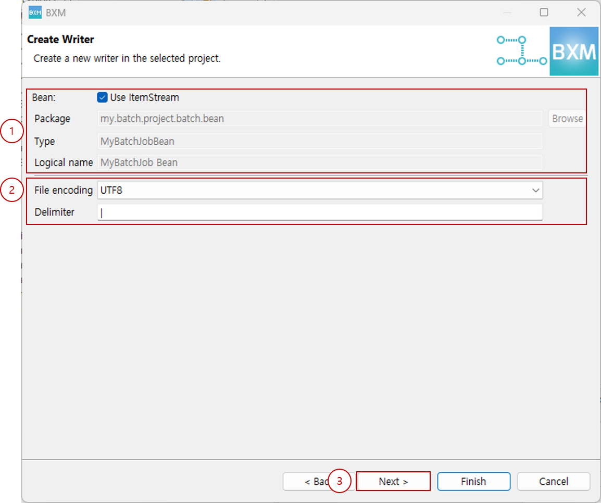Maximize the BXM dialog window
Viewport: 601px width, 503px height.
click(543, 12)
